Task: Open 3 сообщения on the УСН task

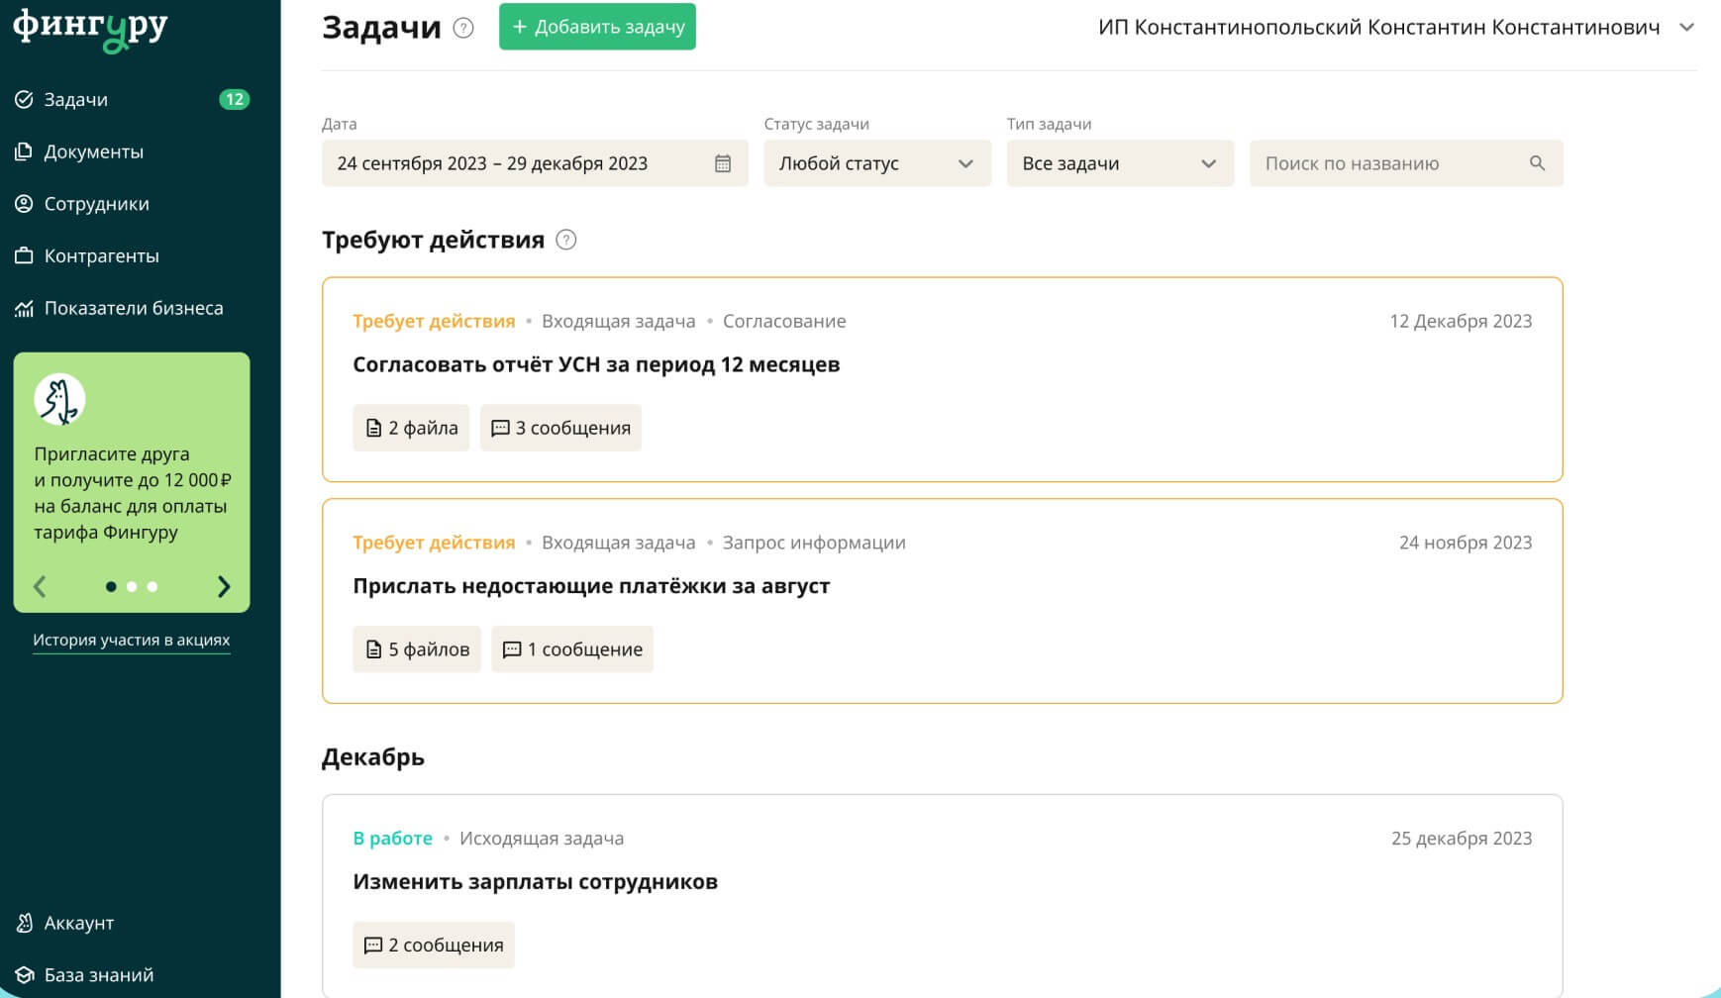Action: (x=560, y=428)
